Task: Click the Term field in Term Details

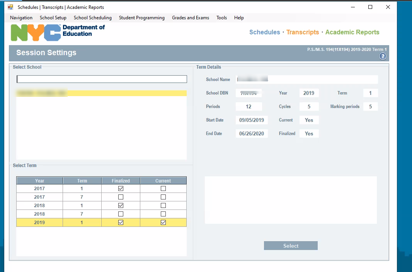Action: [x=371, y=93]
